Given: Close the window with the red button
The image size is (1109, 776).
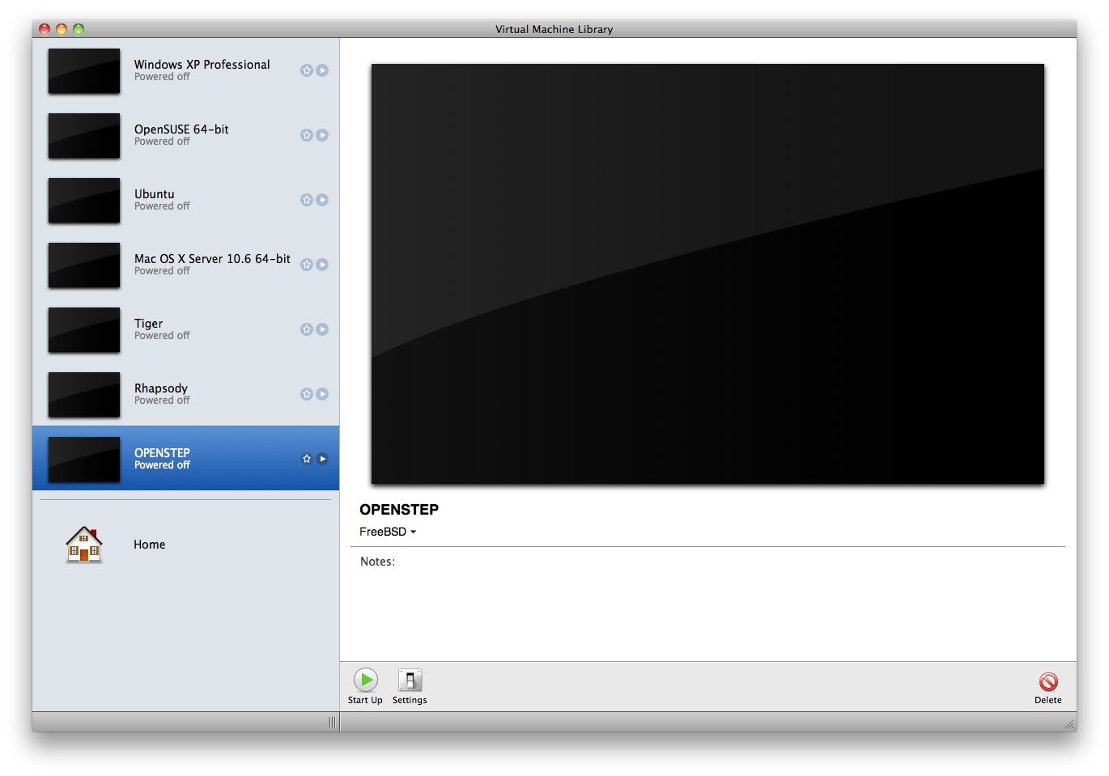Looking at the screenshot, I should coord(45,29).
